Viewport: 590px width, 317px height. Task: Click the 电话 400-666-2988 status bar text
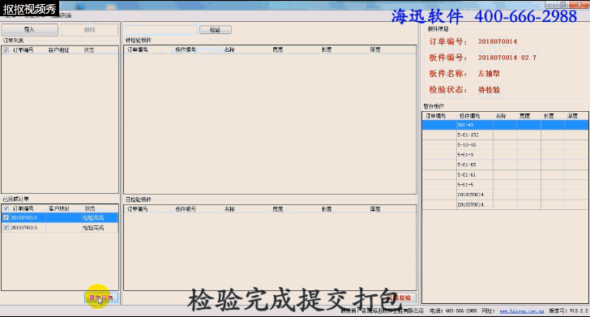(x=453, y=311)
